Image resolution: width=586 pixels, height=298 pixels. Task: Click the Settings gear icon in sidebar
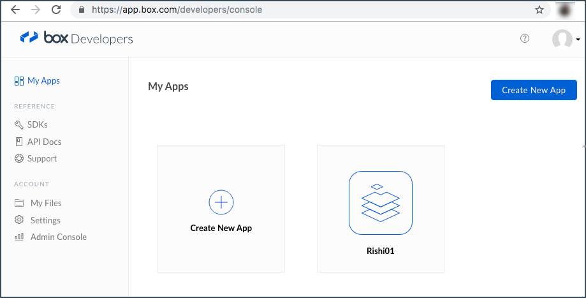click(18, 220)
